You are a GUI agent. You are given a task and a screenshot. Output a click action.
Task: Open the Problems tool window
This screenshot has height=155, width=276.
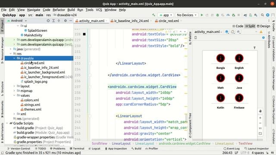coord(57,149)
